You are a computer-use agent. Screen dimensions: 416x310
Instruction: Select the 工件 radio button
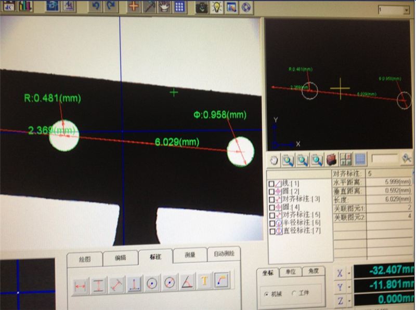pos(294,293)
